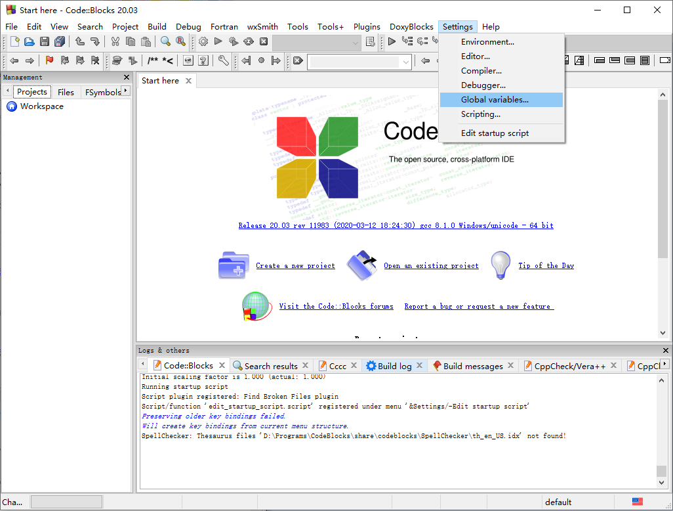Click the Debug/Continue play icon

coord(392,41)
